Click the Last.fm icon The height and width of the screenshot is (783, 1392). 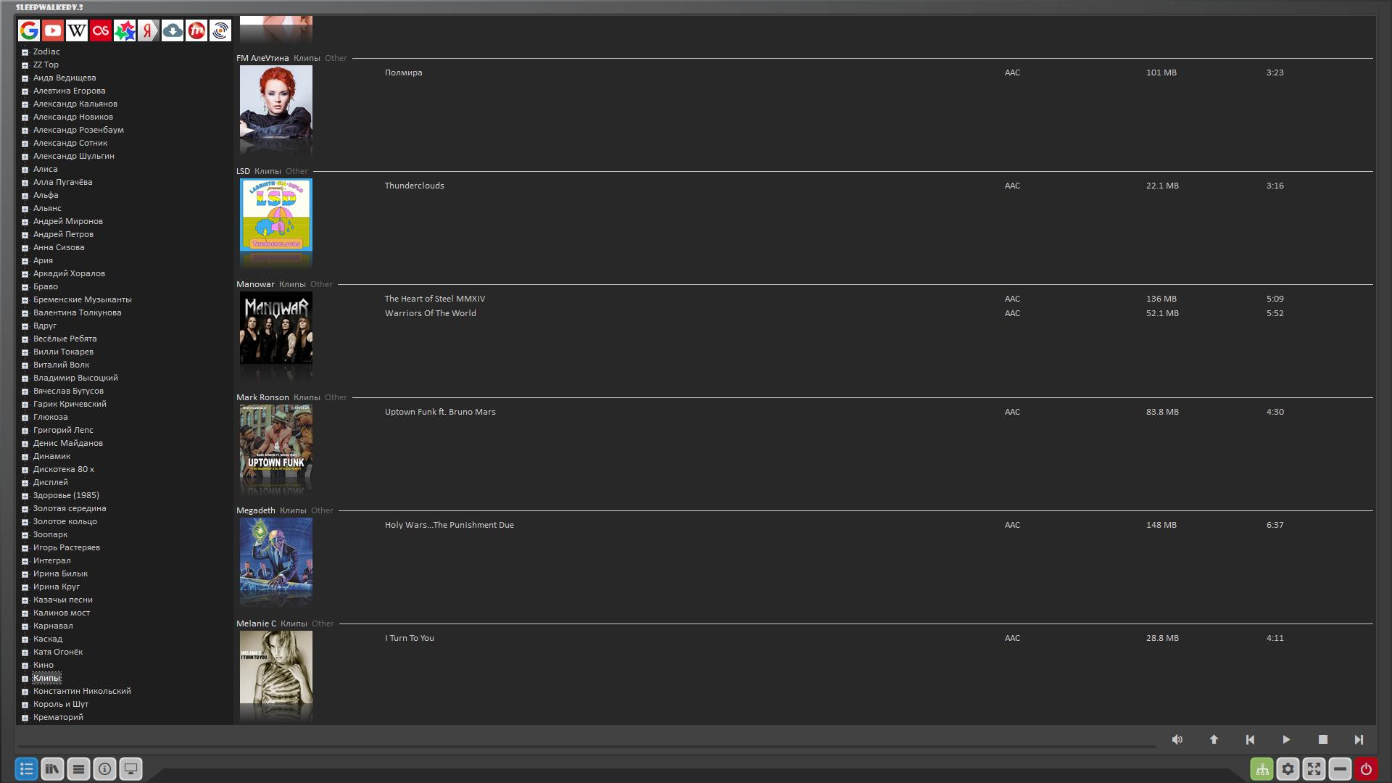[x=101, y=30]
